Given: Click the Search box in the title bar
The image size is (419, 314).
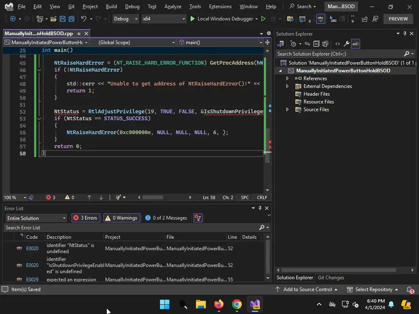Looking at the screenshot, I should 303,7.
